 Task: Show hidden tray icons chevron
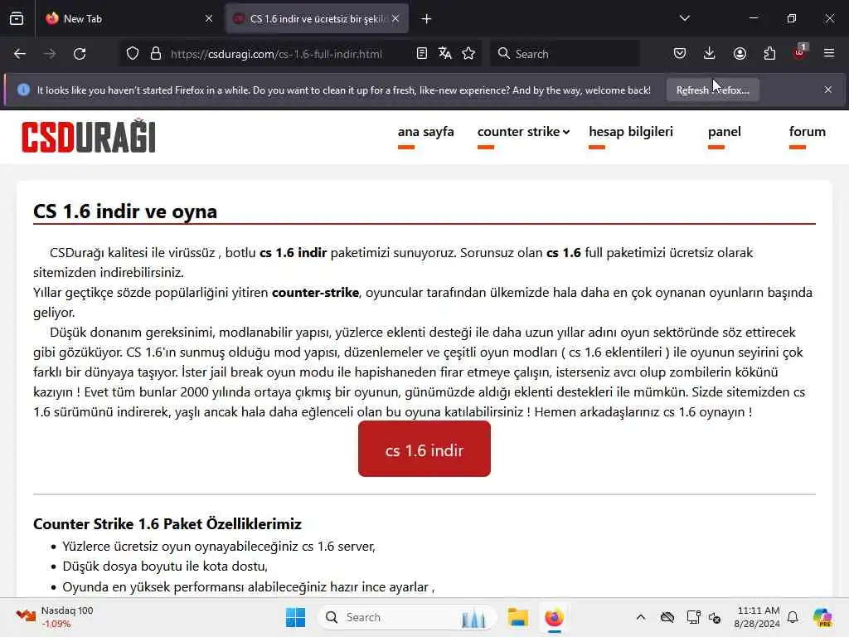(641, 617)
